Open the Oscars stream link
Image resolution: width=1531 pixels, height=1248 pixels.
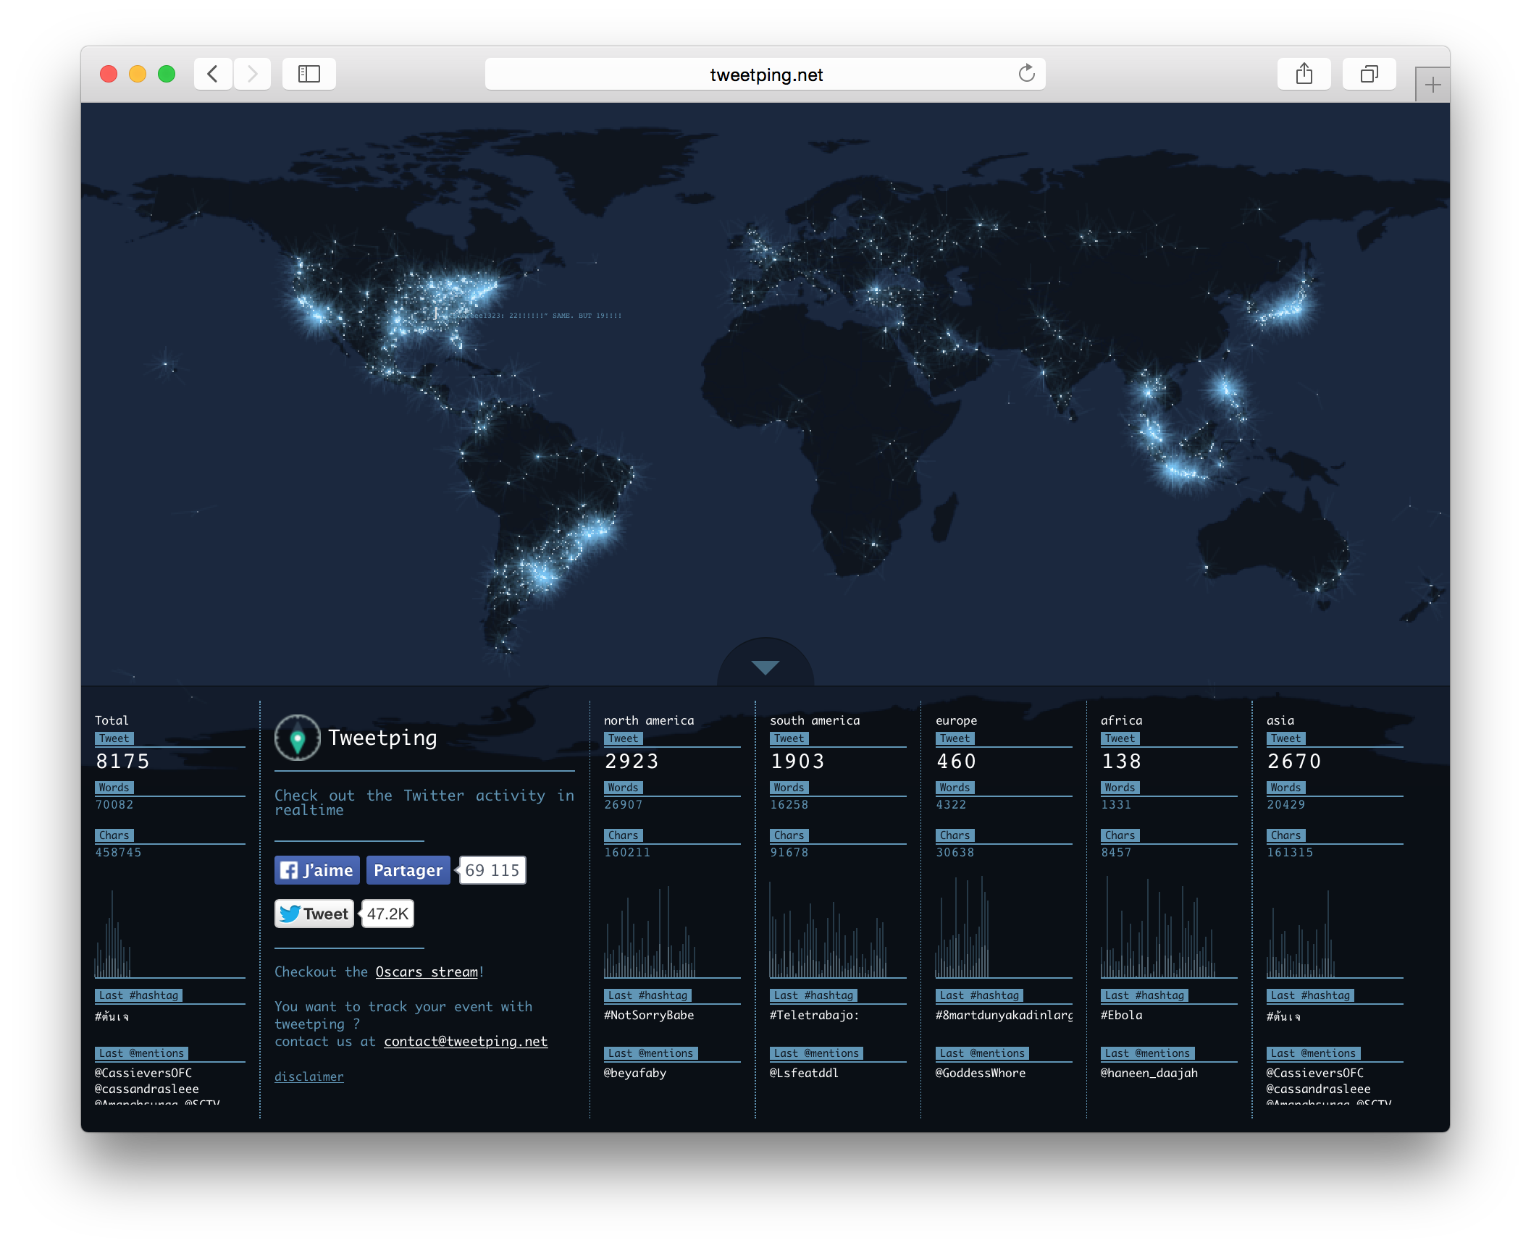click(427, 971)
